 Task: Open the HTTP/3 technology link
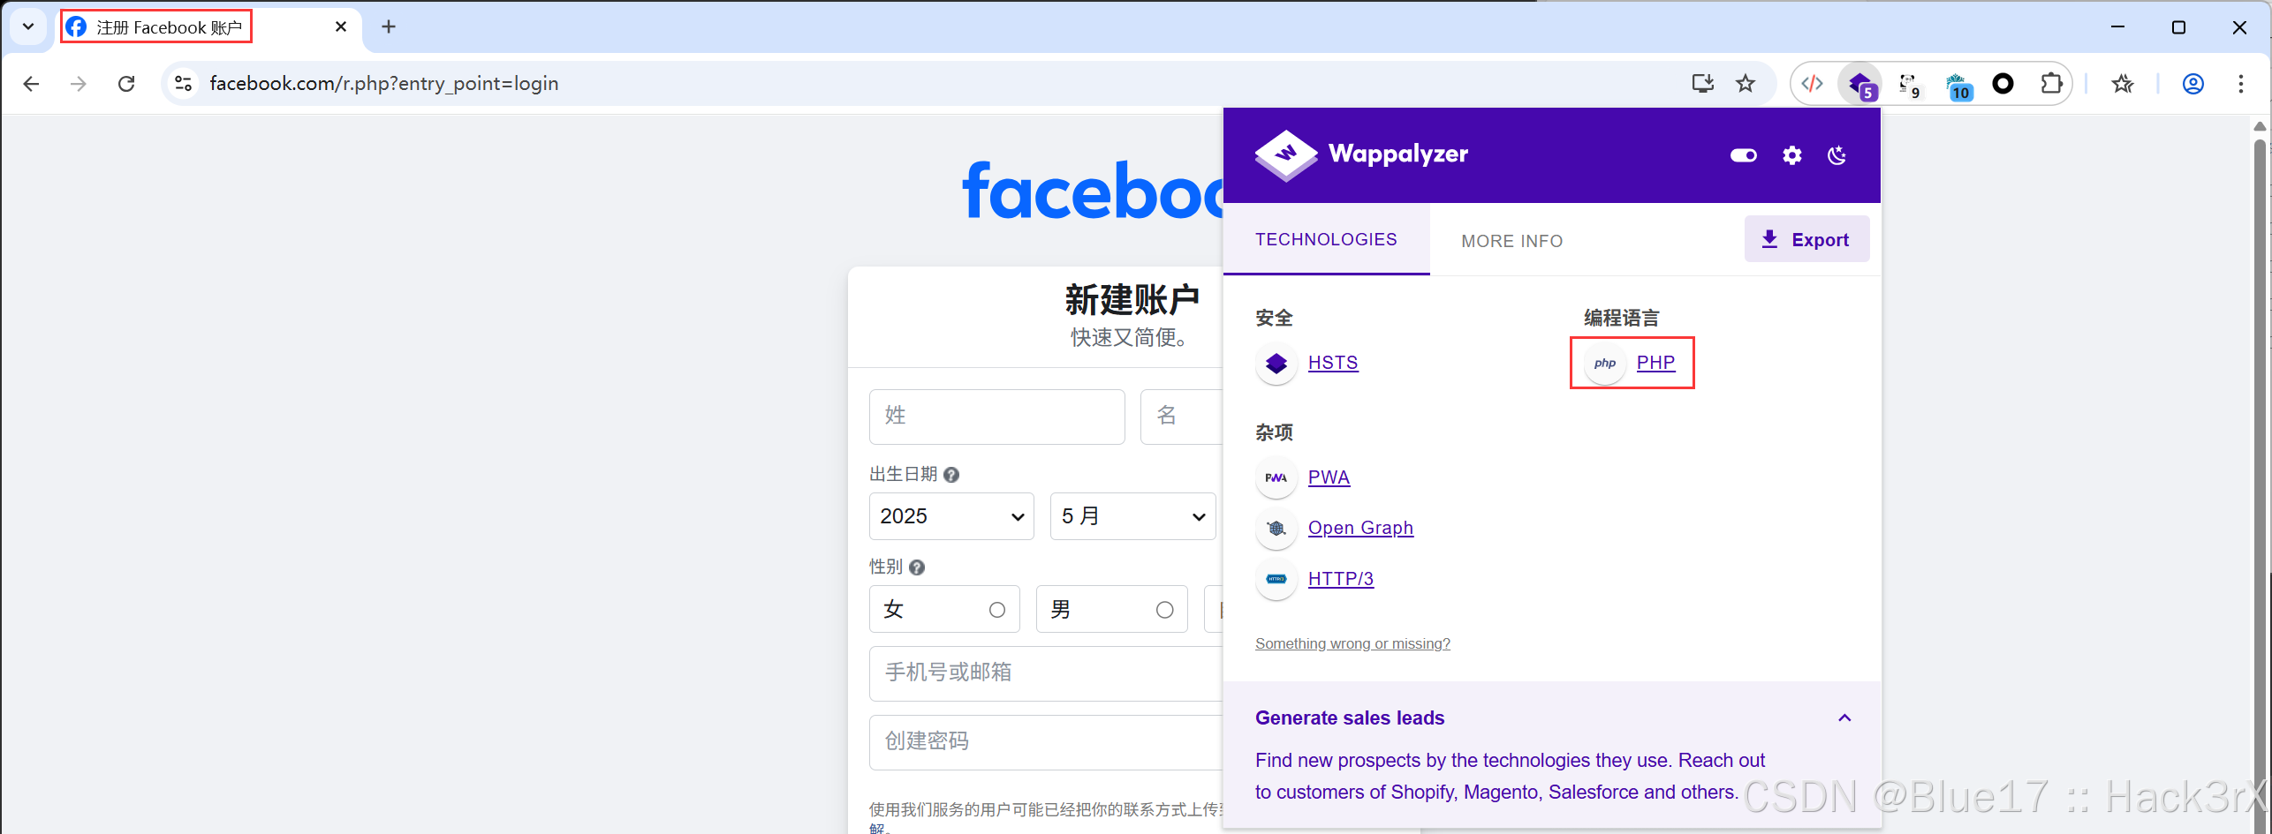click(1341, 579)
